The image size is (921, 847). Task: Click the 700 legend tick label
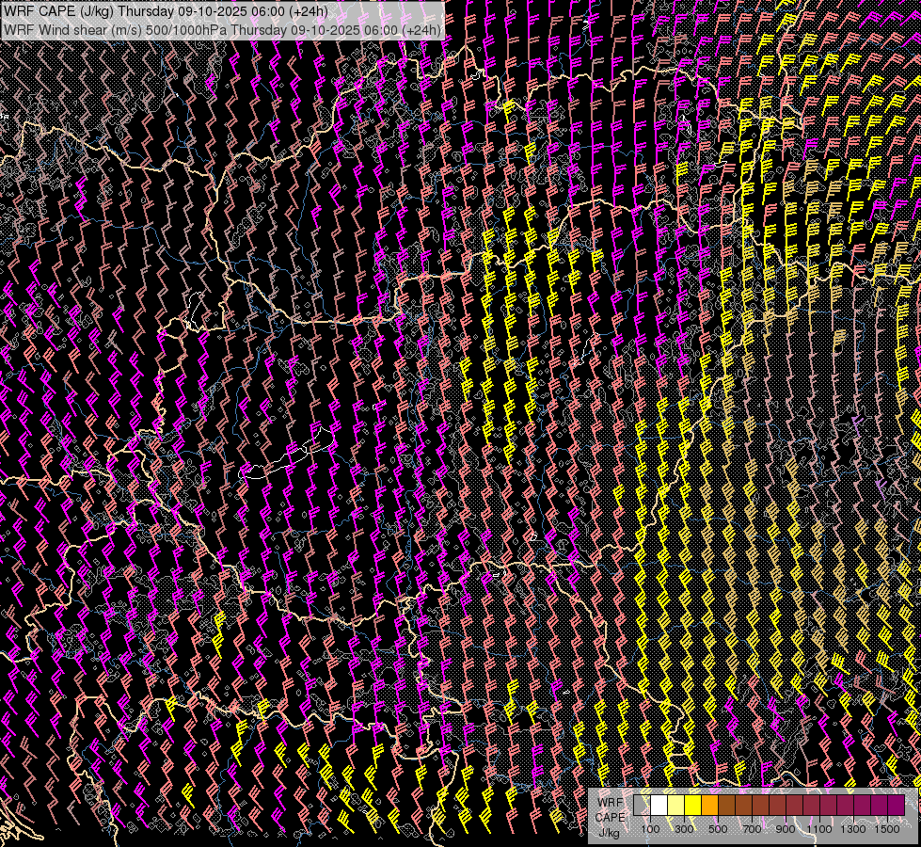[752, 829]
